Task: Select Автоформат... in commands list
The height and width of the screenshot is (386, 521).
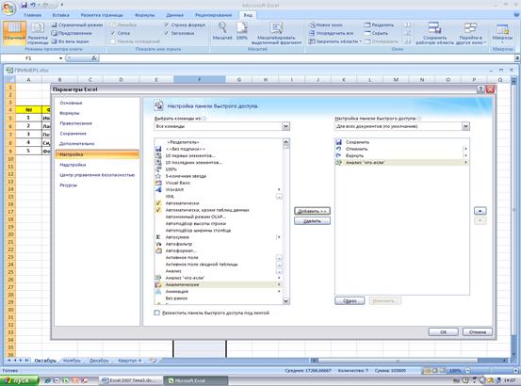Action: 219,250
